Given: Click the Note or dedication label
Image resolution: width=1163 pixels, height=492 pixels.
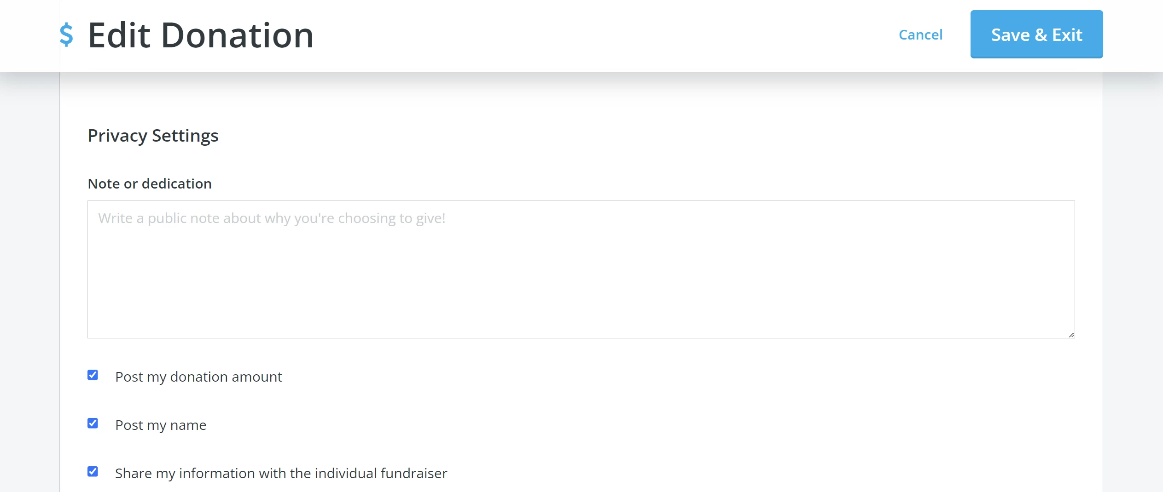Looking at the screenshot, I should 150,184.
